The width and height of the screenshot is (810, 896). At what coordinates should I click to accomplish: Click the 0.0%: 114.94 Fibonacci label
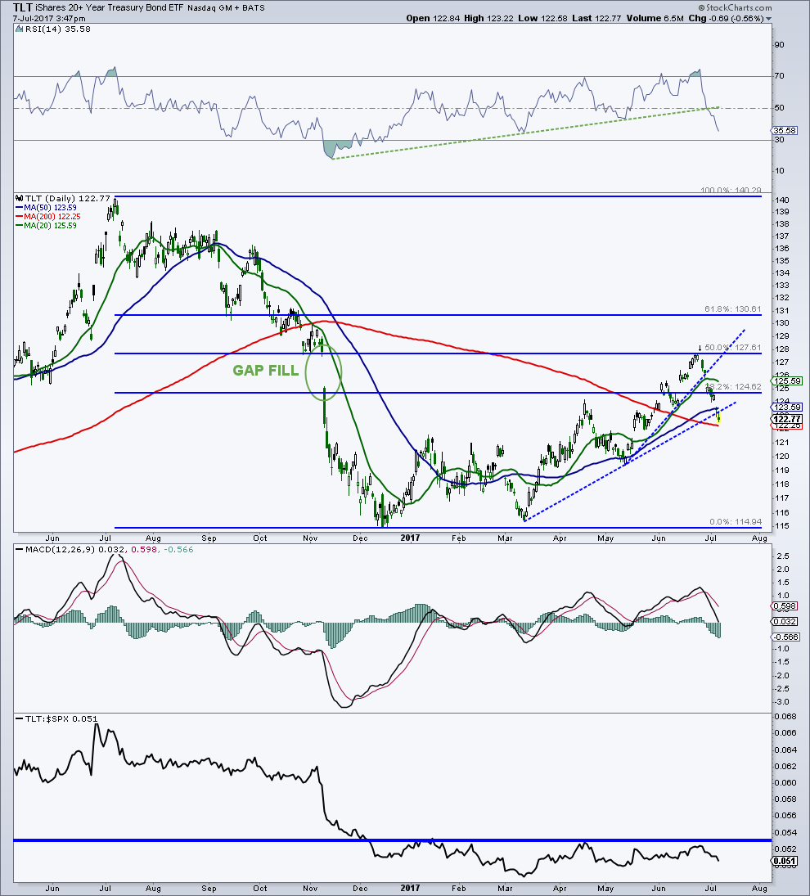(736, 522)
